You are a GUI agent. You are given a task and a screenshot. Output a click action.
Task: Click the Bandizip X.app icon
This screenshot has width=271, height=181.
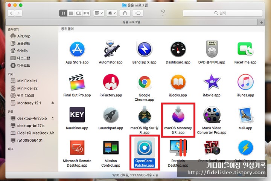coord(144,49)
